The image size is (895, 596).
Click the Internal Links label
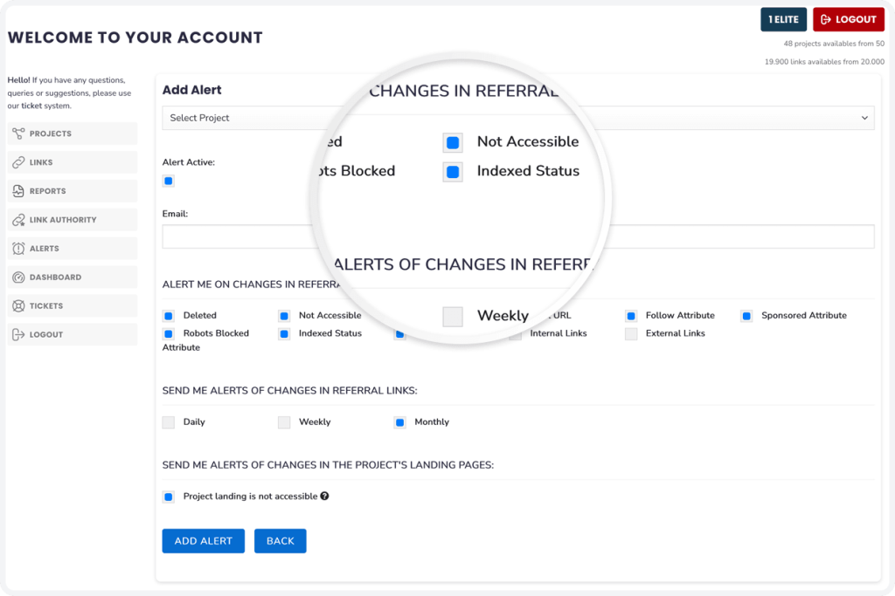[559, 333]
